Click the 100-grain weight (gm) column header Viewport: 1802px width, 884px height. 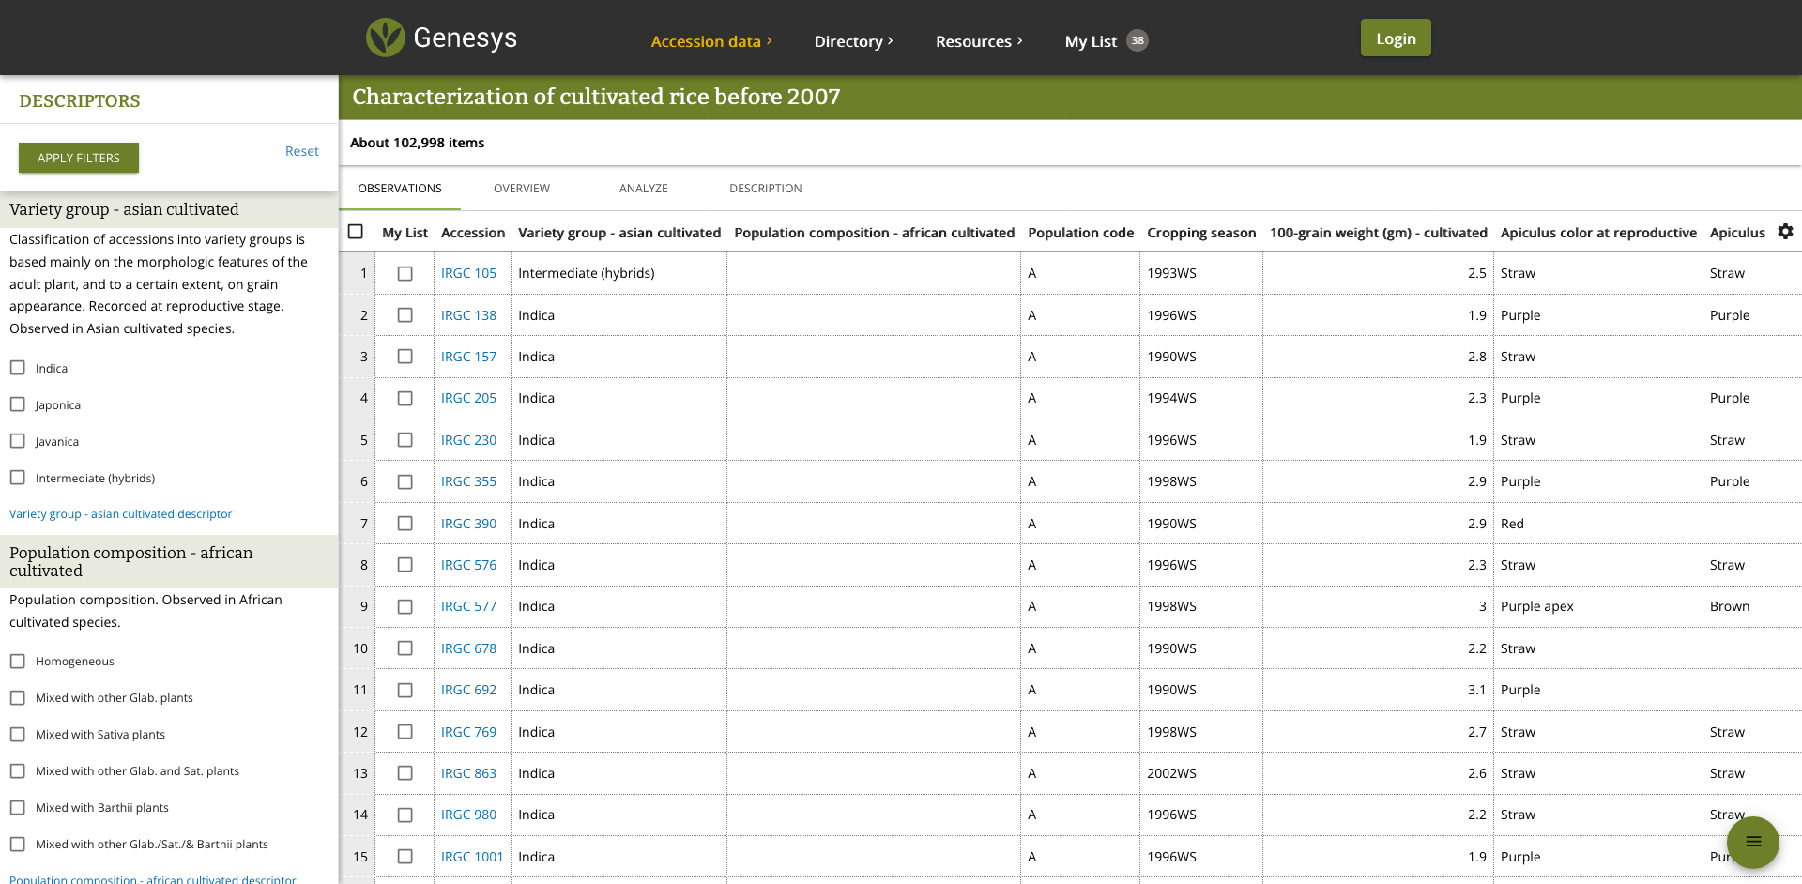(1378, 233)
